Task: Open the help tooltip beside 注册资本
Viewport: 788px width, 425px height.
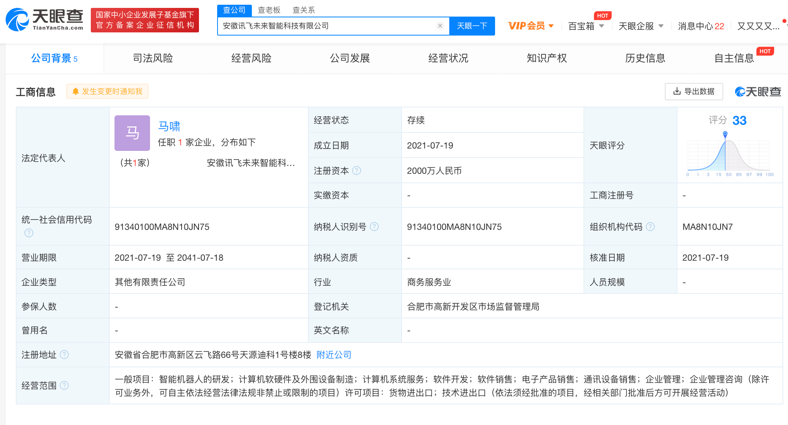Action: pyautogui.click(x=357, y=171)
